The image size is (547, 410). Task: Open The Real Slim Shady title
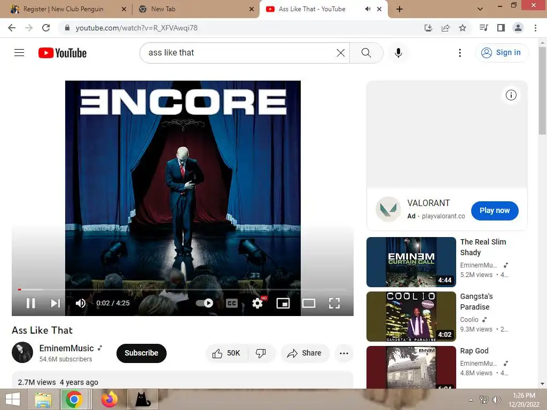pos(483,247)
